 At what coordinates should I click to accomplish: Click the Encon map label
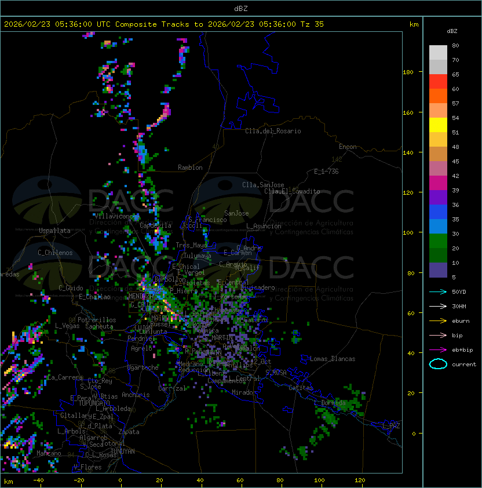(348, 147)
